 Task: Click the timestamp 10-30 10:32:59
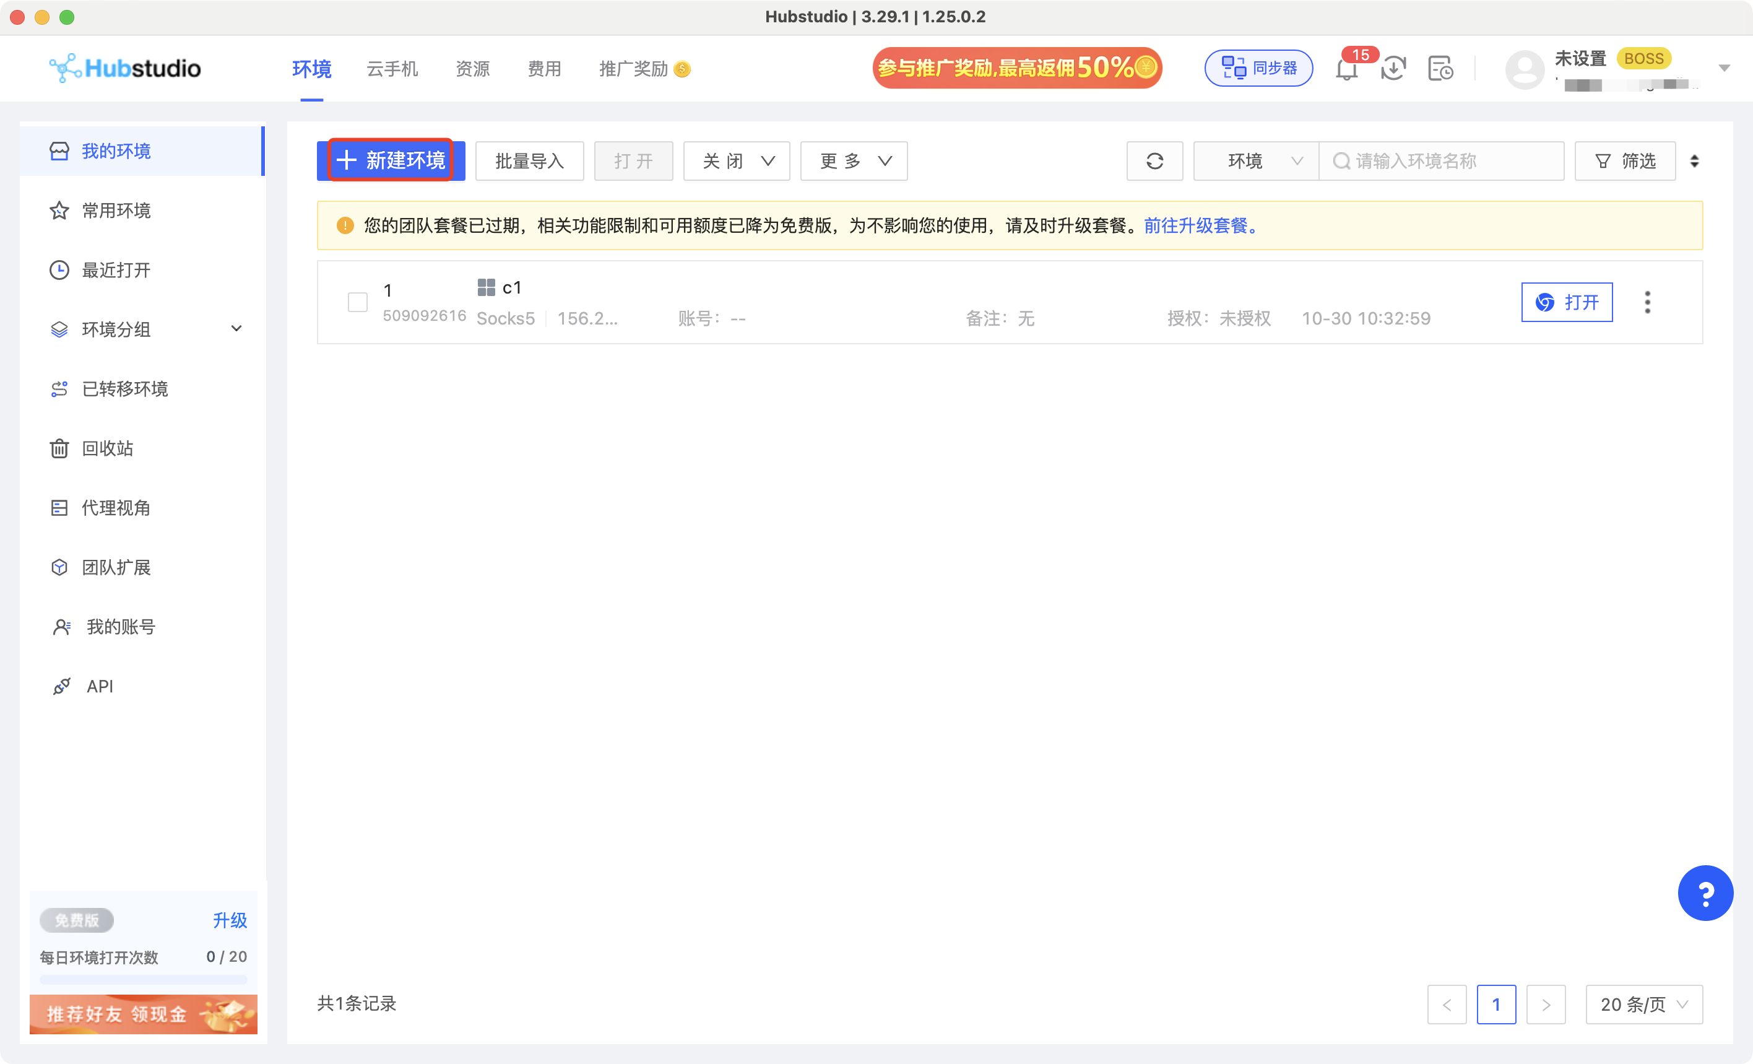point(1366,318)
